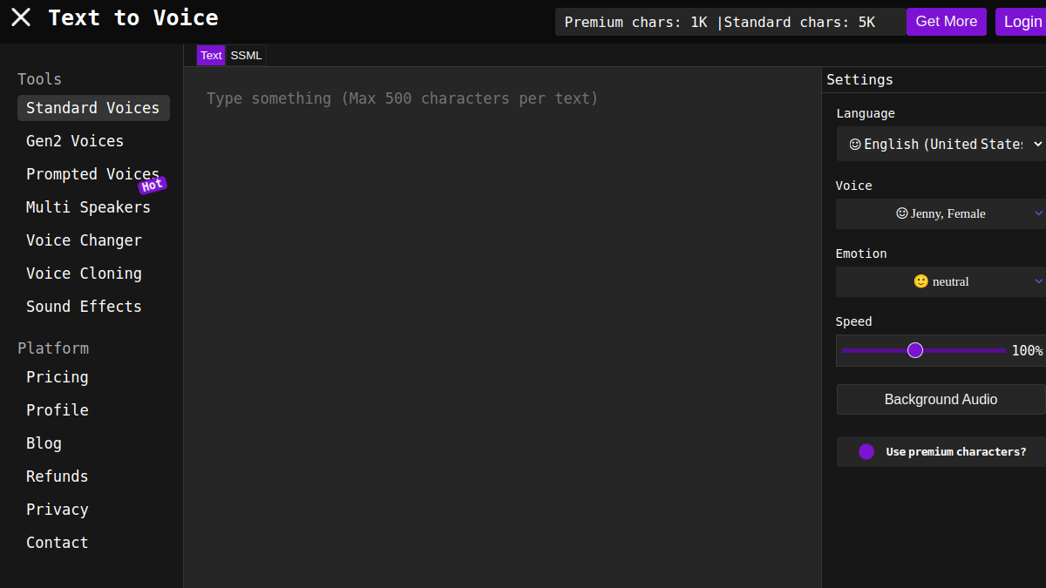Open Gen2 Voices tool

pos(75,141)
